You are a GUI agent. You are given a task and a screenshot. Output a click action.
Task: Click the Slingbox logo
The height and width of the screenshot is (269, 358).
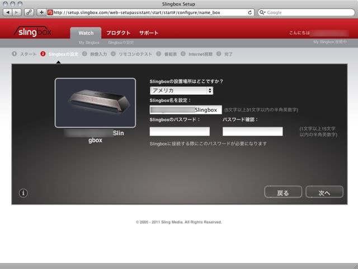32,31
